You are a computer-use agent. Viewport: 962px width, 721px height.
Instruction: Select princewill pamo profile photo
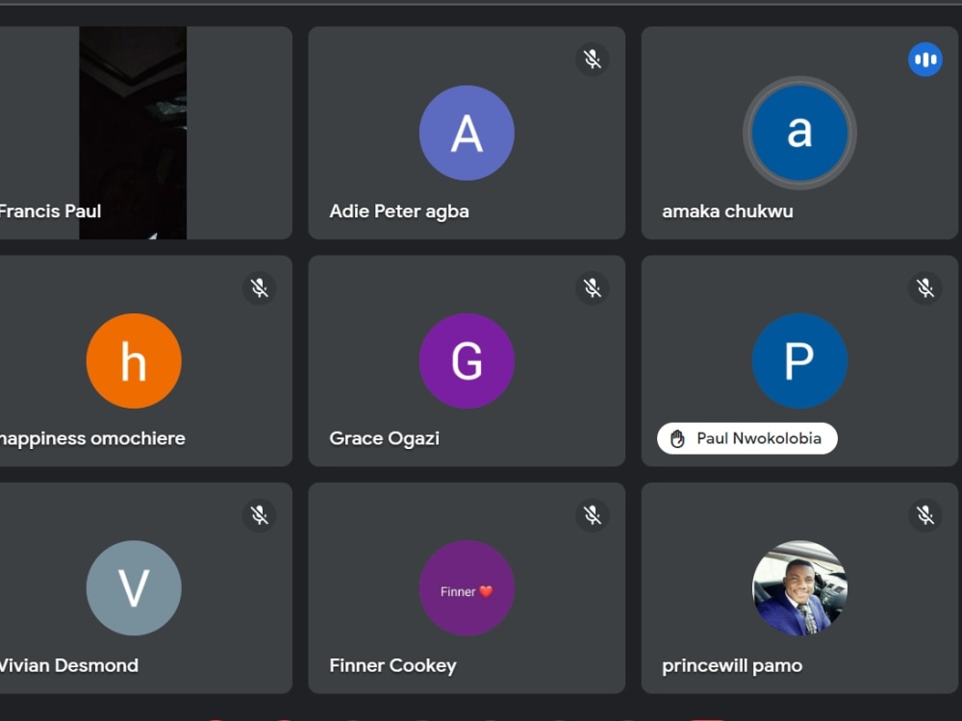point(799,588)
